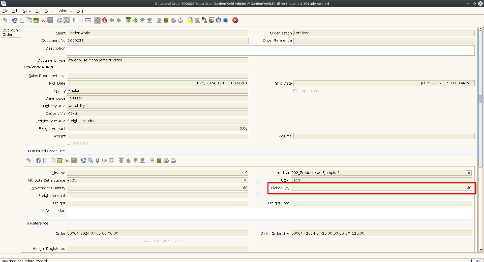The height and width of the screenshot is (262, 484).
Task: Open the Delivery Rule combo box
Action: pos(158,106)
